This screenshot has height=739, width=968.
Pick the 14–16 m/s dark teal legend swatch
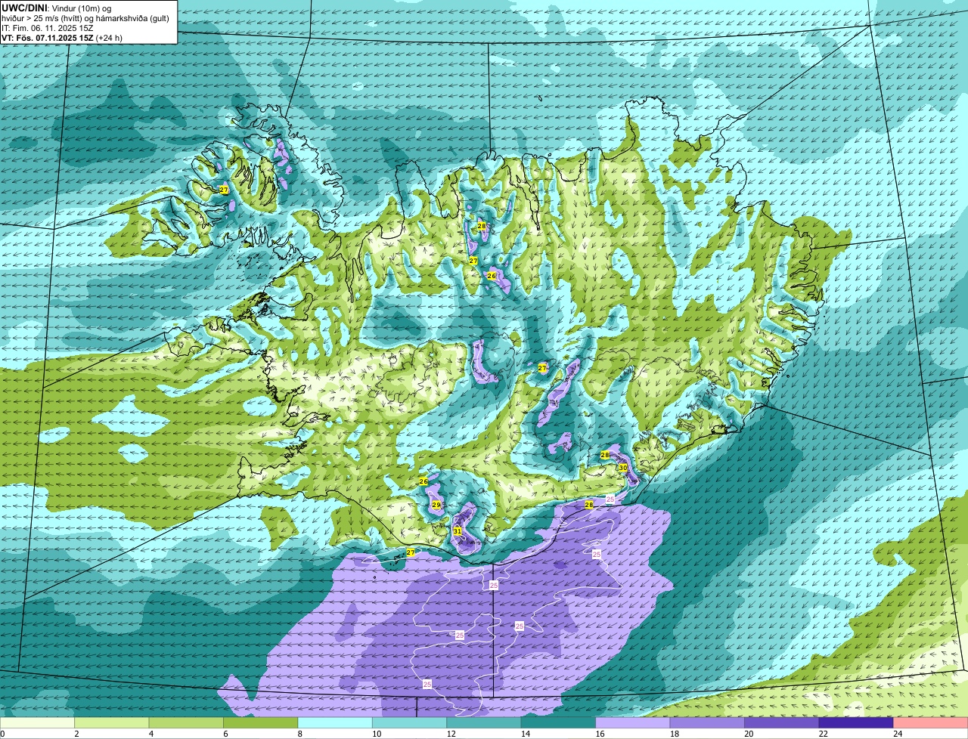click(x=558, y=722)
